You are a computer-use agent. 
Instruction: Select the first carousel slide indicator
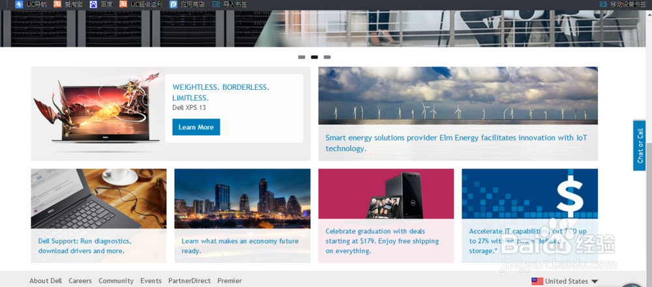(302, 57)
